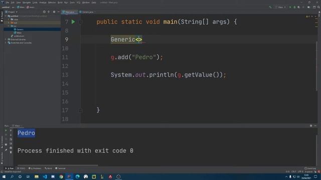Rerun Main using Run panel rerun icon
This screenshot has width=321, height=180.
coord(6,130)
